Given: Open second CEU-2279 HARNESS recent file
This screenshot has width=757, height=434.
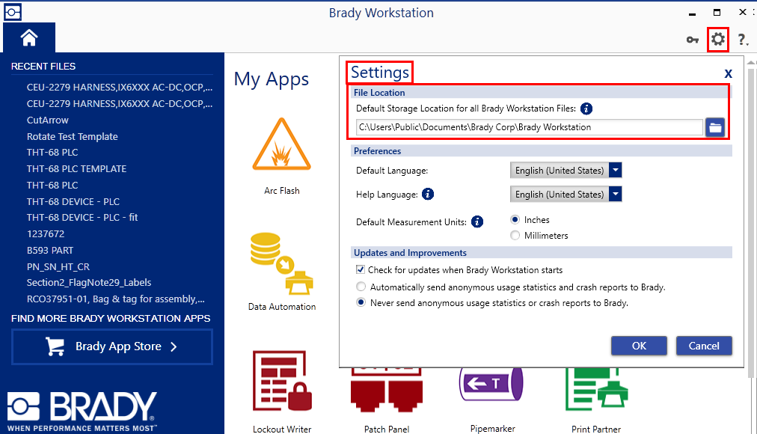Looking at the screenshot, I should tap(119, 104).
